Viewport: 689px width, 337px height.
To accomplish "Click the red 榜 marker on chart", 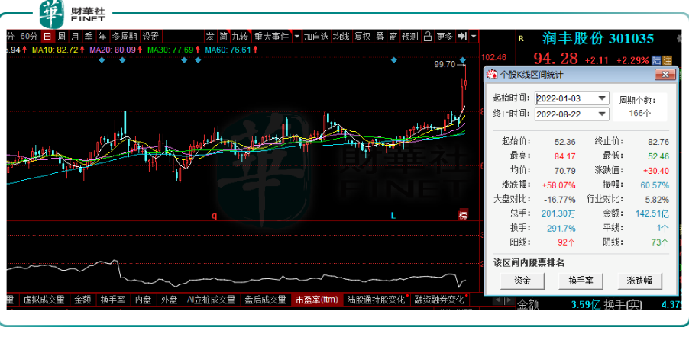I will point(462,216).
